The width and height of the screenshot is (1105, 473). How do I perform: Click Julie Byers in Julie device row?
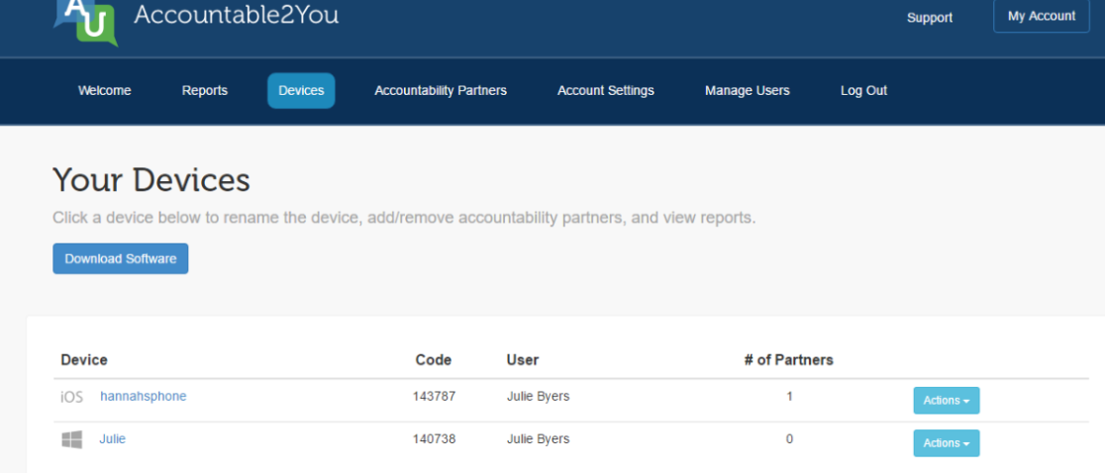coord(538,439)
